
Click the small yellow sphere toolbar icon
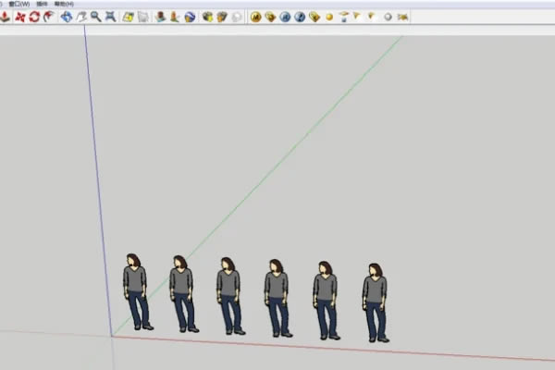tap(328, 17)
